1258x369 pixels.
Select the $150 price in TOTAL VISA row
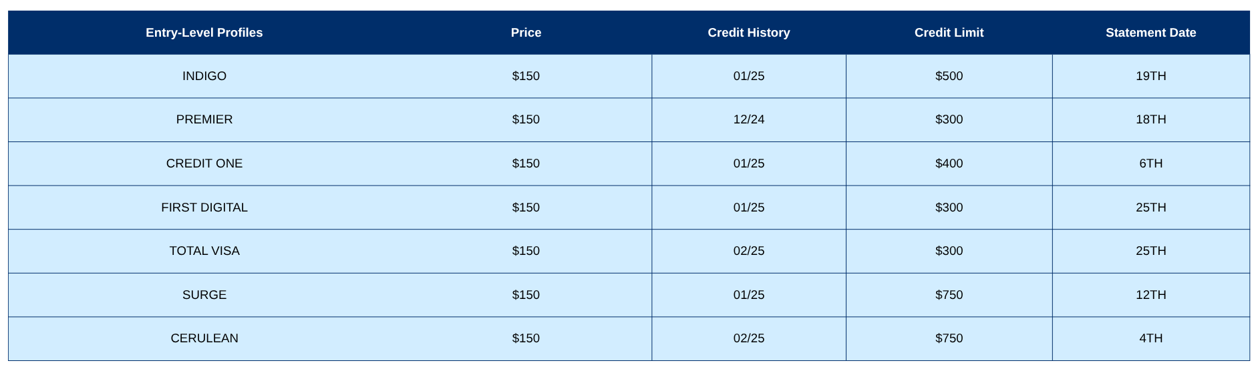point(526,251)
